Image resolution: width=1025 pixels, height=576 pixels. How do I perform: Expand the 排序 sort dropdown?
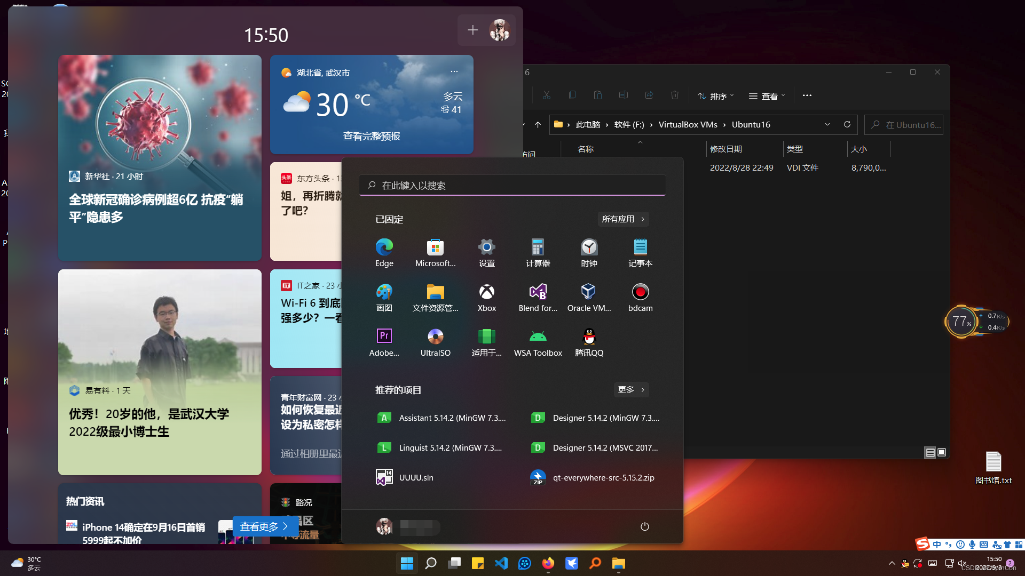tap(715, 95)
